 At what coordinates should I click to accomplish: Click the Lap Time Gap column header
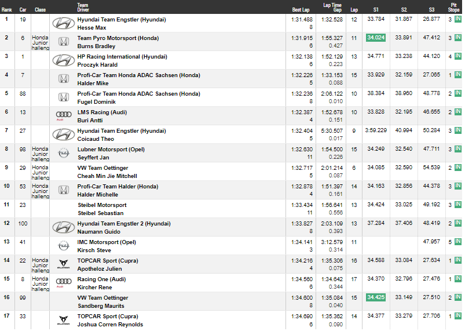pos(333,8)
